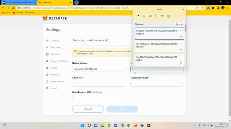Screen dimensions: 231x129
Task: Open more options for 0xb708c956 clipboard item
Action: click(181, 57)
